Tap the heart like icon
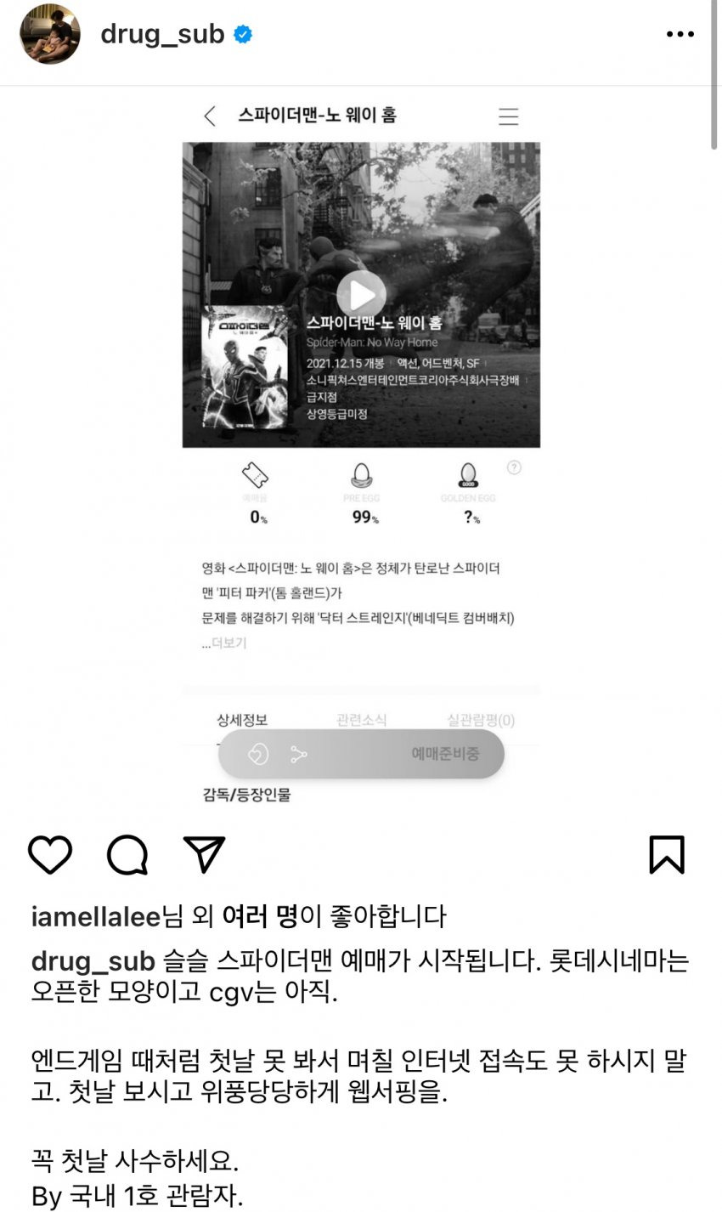722x1212 pixels. click(50, 854)
